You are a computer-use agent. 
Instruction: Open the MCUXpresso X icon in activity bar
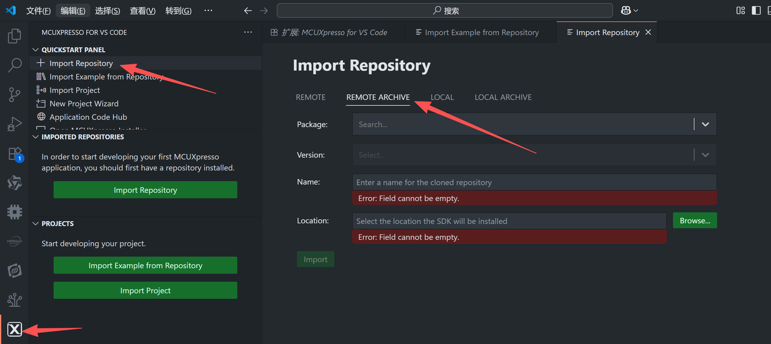tap(14, 329)
